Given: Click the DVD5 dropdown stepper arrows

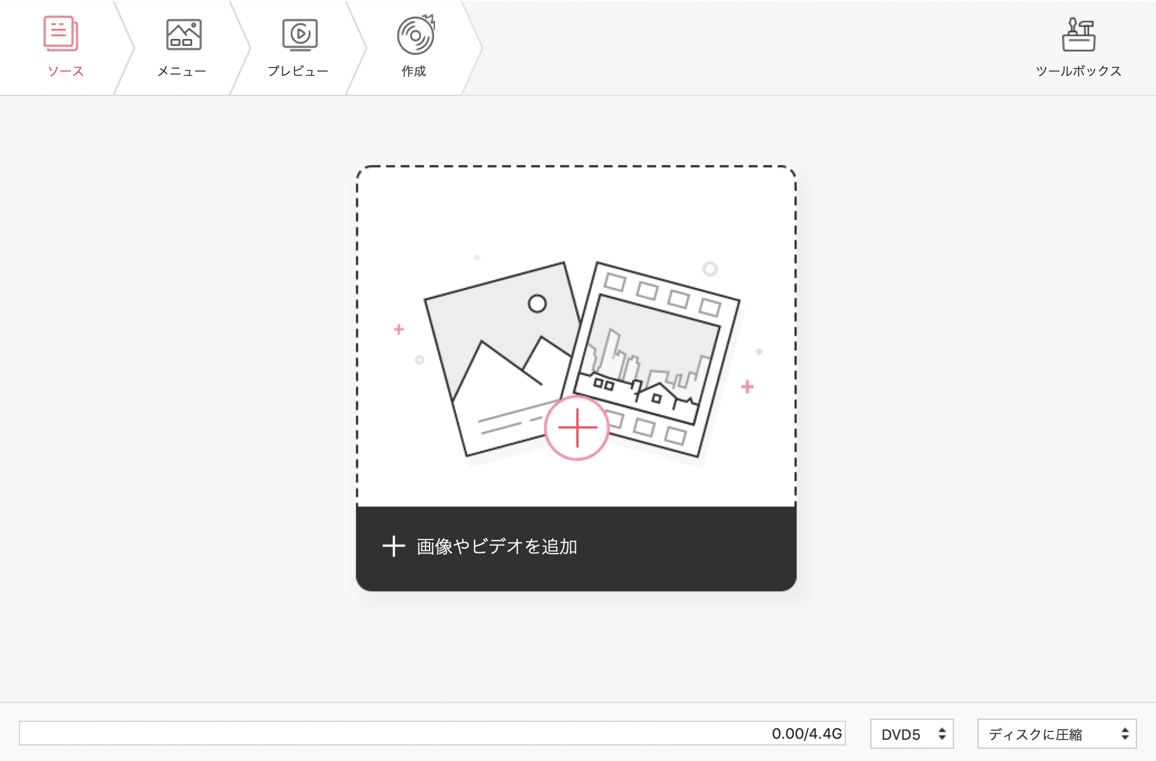Looking at the screenshot, I should tap(942, 734).
